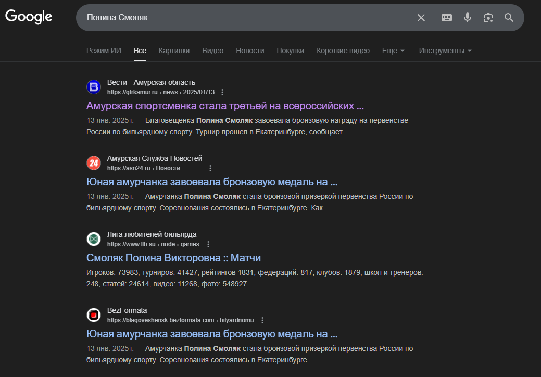Open more options for asn24.ru result
This screenshot has height=377, width=541.
coord(210,168)
